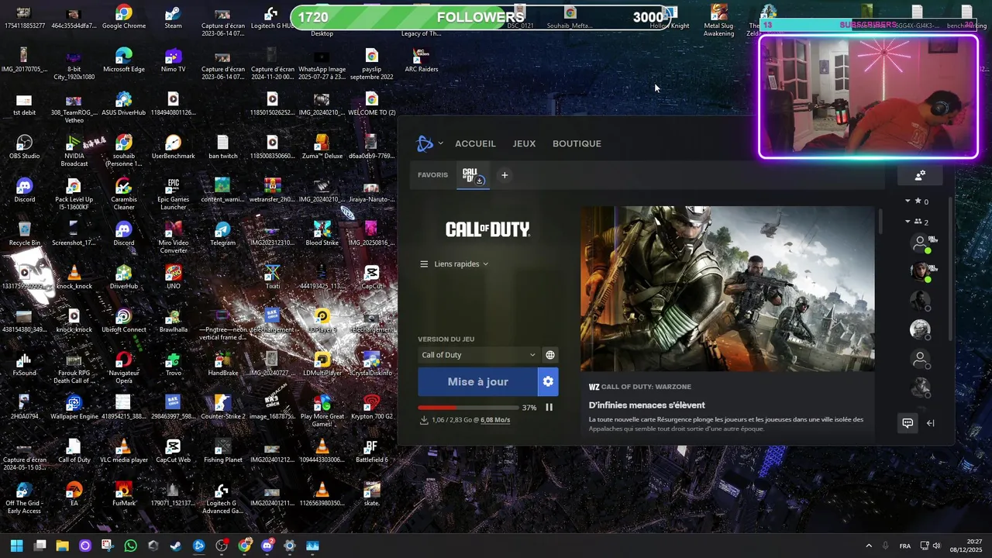Open the Warzone news banner image
Image resolution: width=992 pixels, height=558 pixels.
[x=728, y=288]
